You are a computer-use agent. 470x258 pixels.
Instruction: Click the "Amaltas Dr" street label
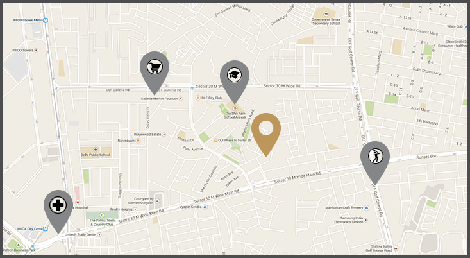tap(185, 139)
